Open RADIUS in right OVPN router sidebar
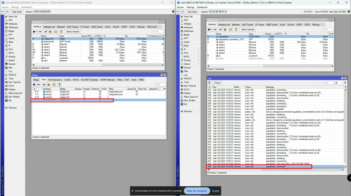The width and height of the screenshot is (351, 196). coord(188,79)
